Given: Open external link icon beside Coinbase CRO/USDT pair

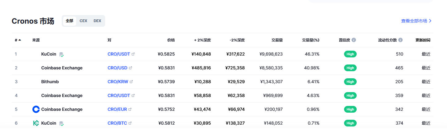Looking at the screenshot, I should coord(133,95).
